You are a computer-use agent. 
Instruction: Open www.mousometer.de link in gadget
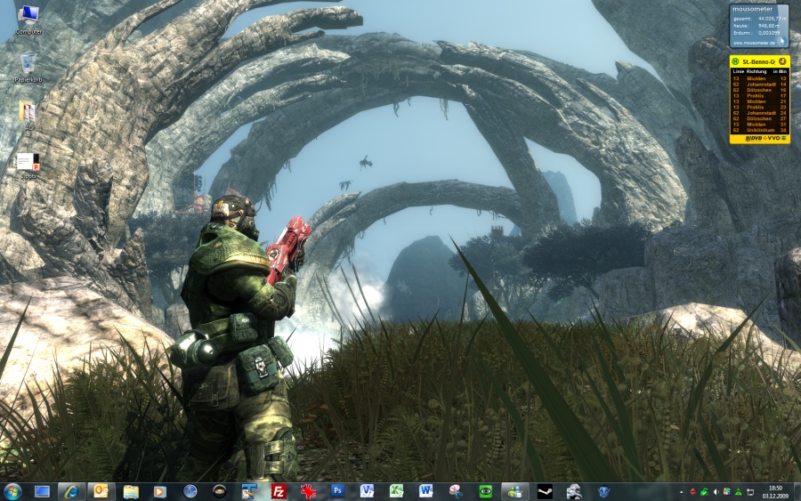point(754,43)
